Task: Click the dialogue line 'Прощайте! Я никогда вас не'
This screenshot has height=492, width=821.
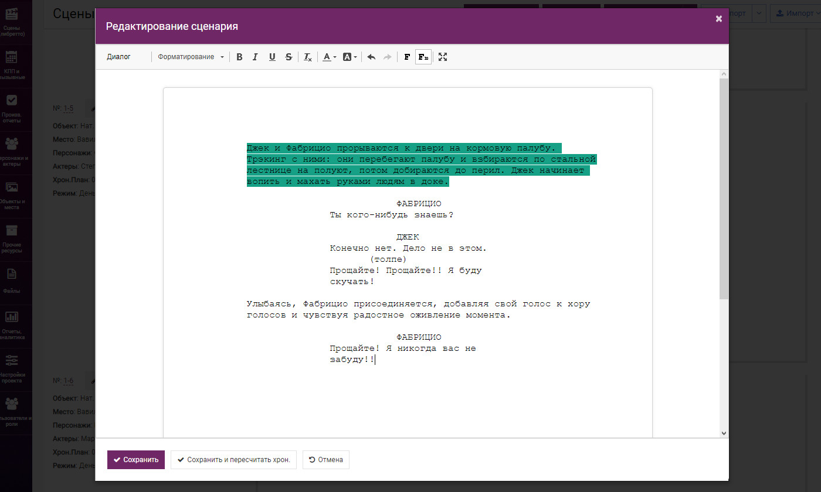Action: point(403,348)
